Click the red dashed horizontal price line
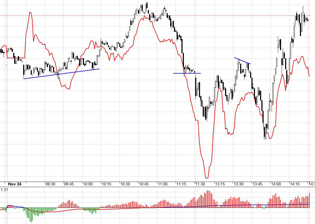 tap(155, 15)
